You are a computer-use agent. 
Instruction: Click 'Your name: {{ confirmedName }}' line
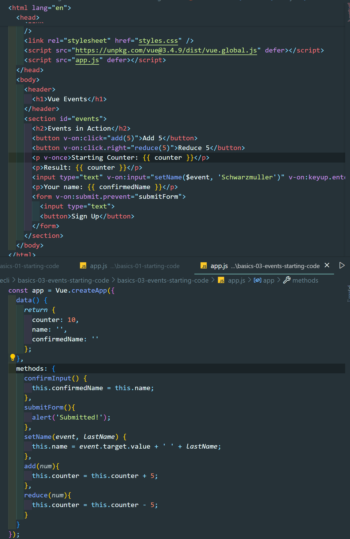pyautogui.click(x=105, y=187)
